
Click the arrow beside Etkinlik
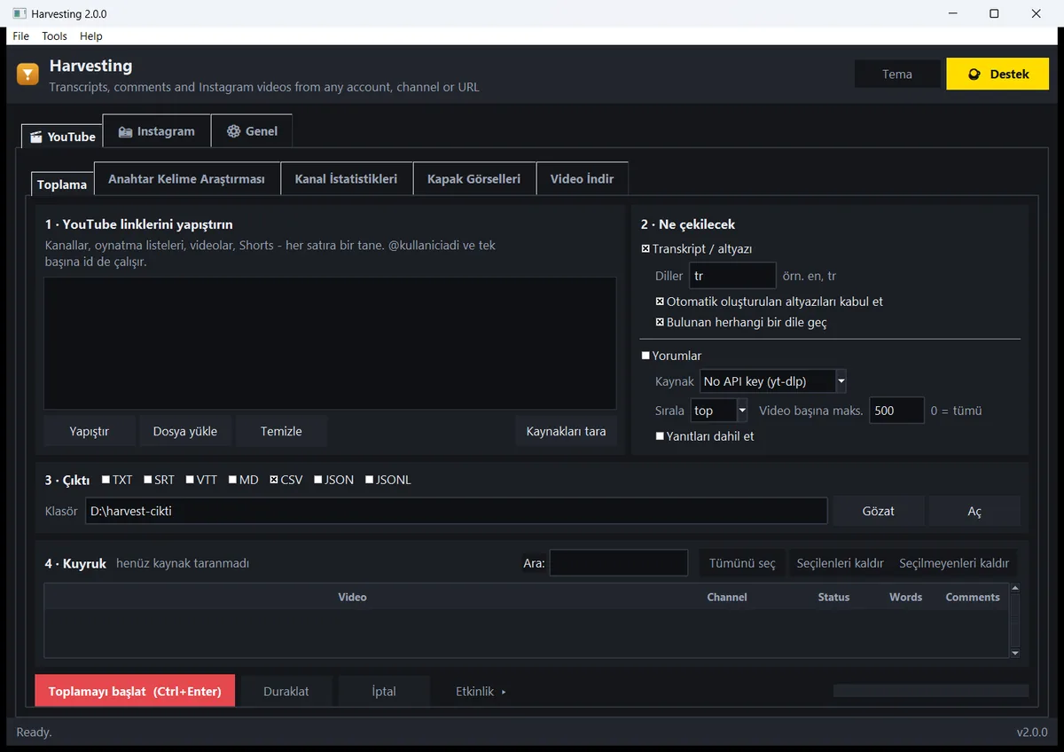point(504,692)
